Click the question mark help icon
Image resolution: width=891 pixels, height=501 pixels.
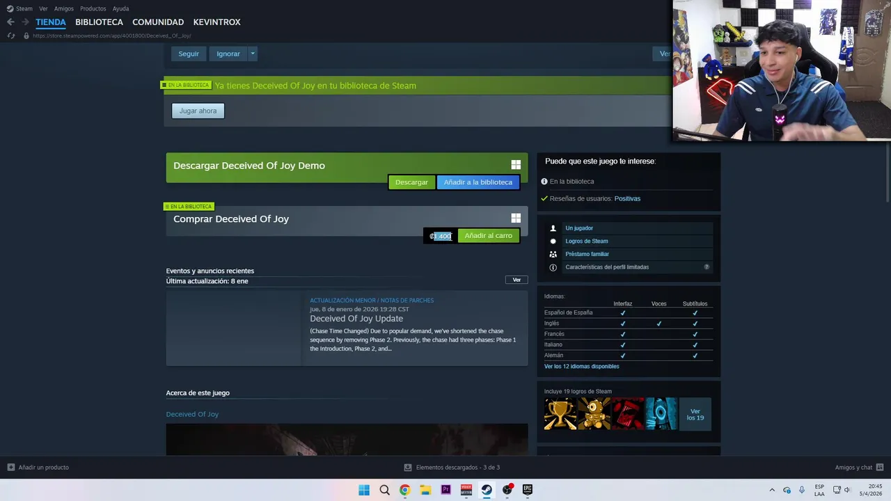707,267
